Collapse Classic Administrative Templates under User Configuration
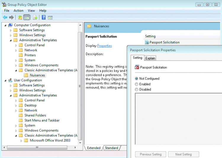The width and height of the screenshot is (222, 158). coord(16,136)
